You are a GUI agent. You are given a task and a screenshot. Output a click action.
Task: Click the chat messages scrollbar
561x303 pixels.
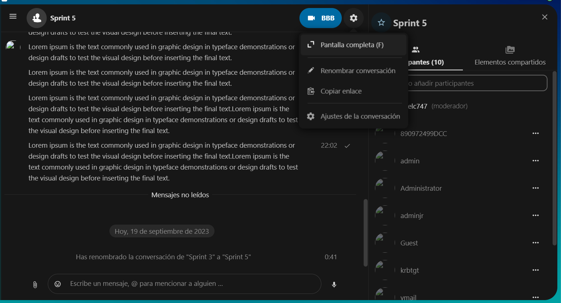pyautogui.click(x=365, y=233)
